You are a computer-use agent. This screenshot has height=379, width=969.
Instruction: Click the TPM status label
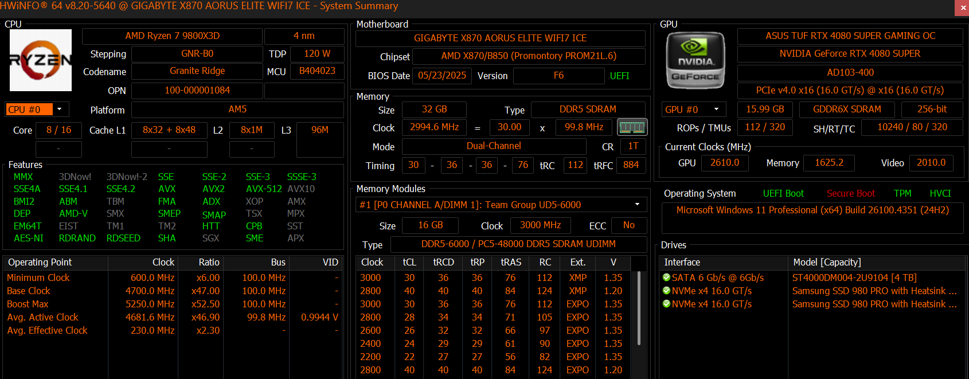click(x=902, y=194)
